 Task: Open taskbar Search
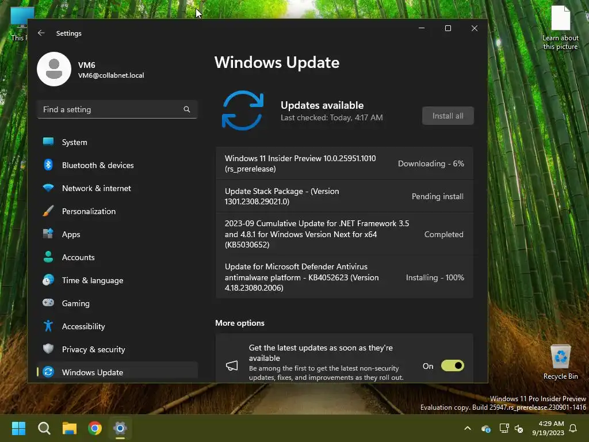coord(44,428)
